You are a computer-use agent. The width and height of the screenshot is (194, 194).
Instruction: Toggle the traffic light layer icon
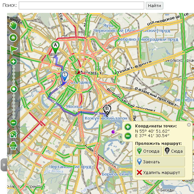pyautogui.click(x=13, y=38)
